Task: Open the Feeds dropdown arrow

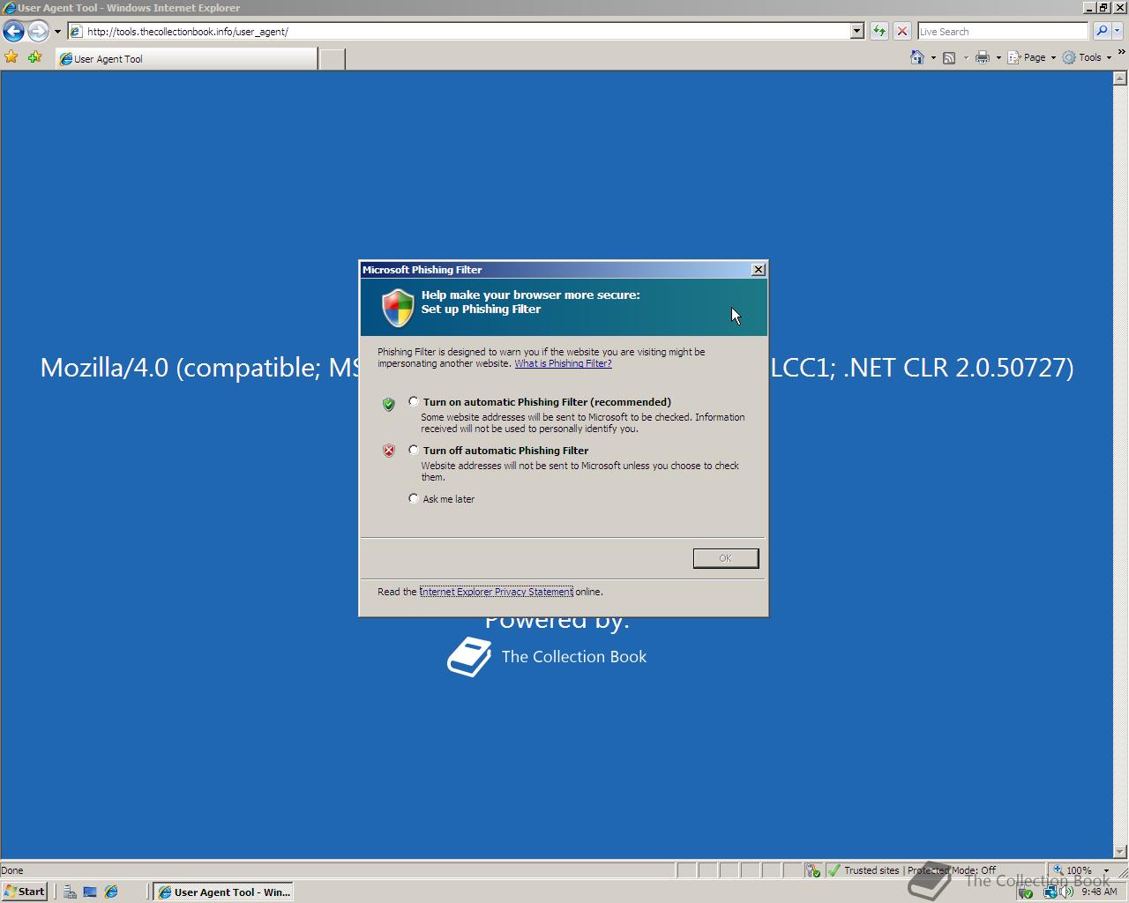Action: coord(966,58)
